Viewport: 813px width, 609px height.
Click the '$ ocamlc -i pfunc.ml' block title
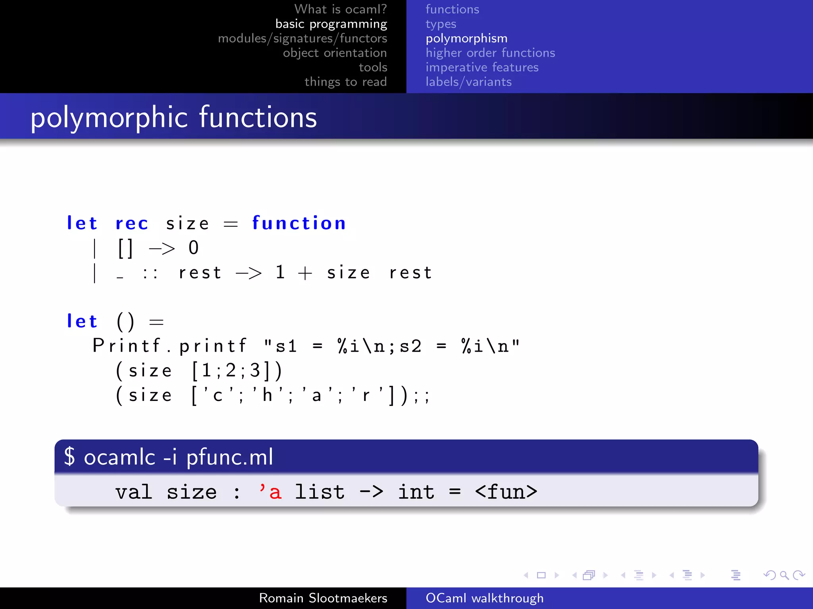pyautogui.click(x=169, y=457)
